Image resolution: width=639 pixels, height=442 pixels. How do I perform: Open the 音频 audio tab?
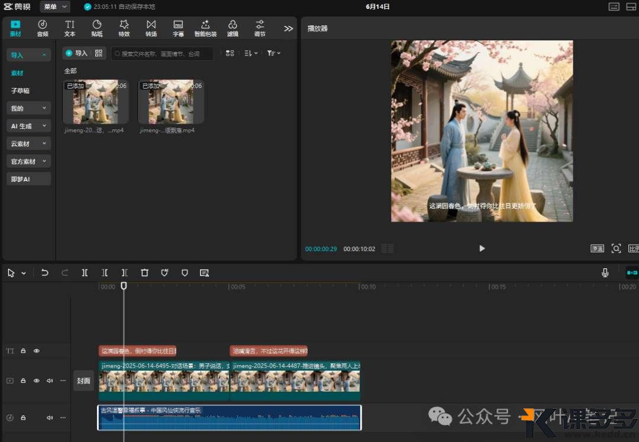(43, 28)
